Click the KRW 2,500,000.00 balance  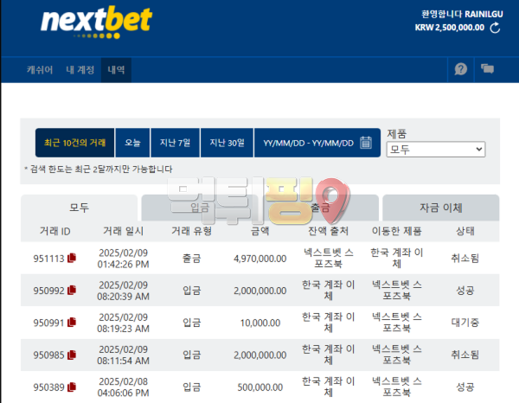pyautogui.click(x=450, y=28)
